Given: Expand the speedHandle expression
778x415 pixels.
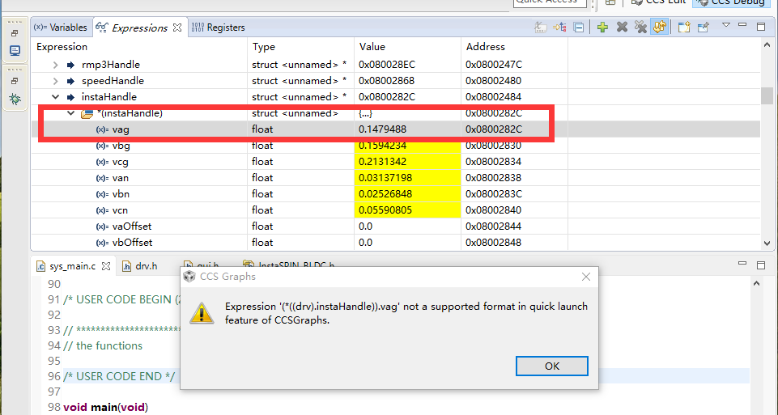Looking at the screenshot, I should [56, 81].
